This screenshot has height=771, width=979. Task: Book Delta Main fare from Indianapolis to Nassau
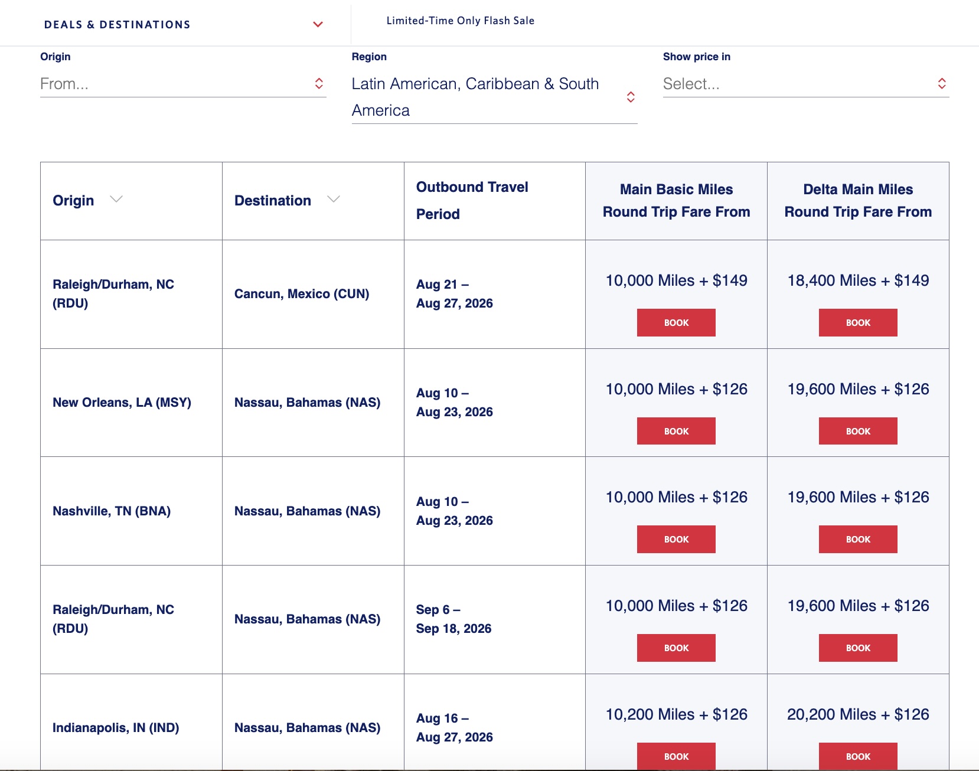[x=858, y=756]
